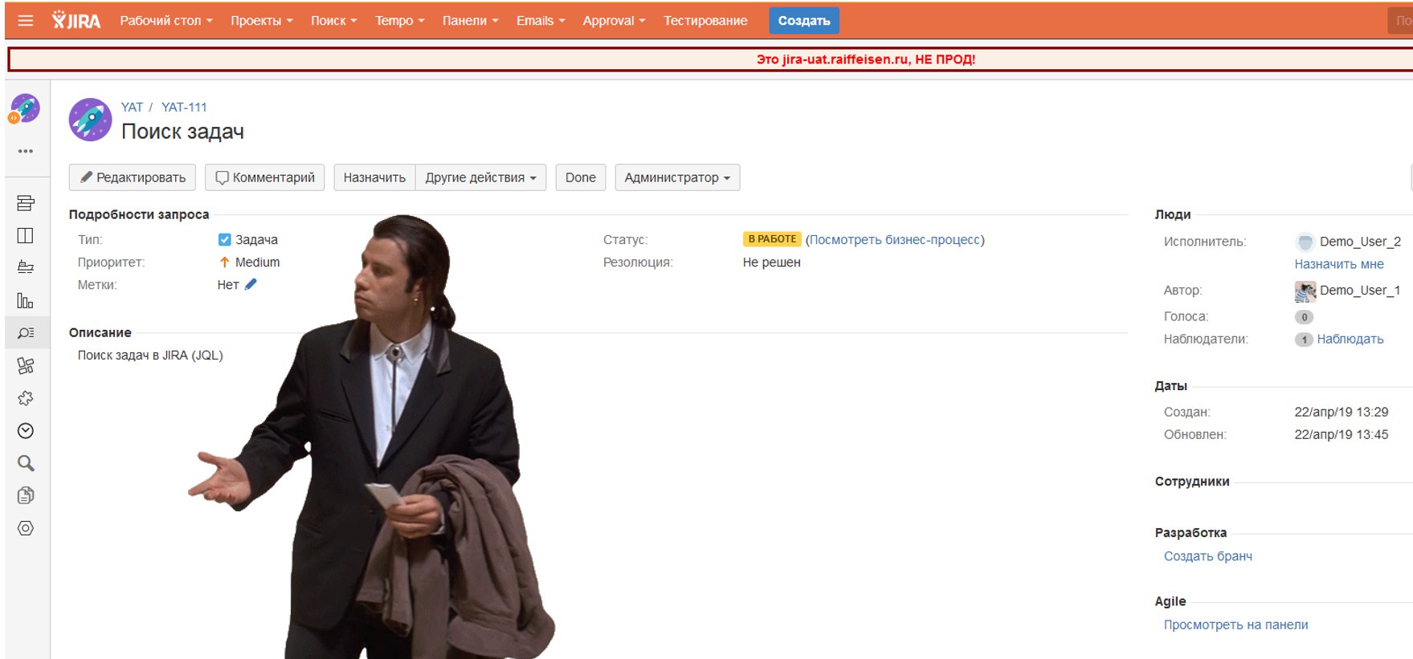Screen dimensions: 1413x659
Task: Click the Назначить мне link
Action: tap(1339, 264)
